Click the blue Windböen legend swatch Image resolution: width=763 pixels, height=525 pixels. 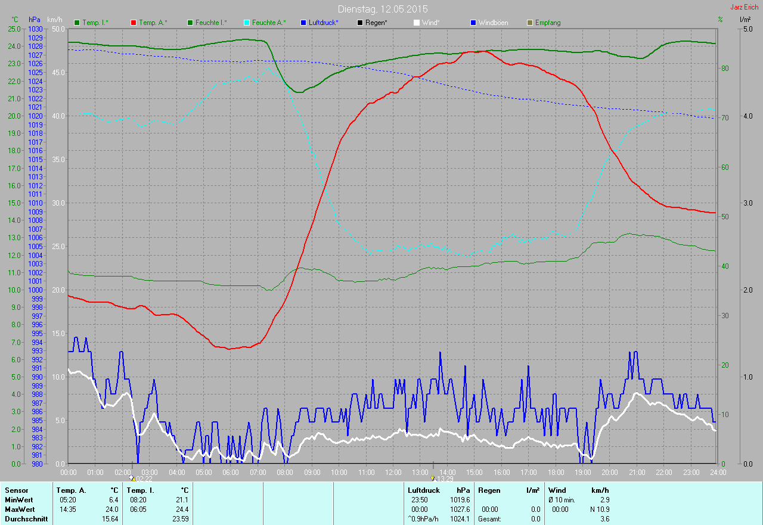473,23
